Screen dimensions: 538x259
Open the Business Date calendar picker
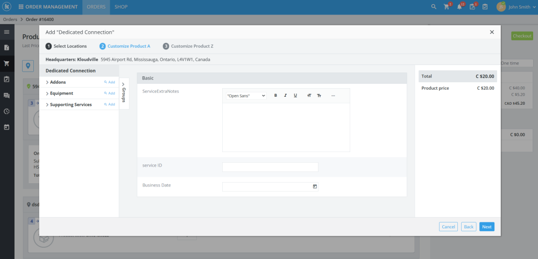click(315, 186)
